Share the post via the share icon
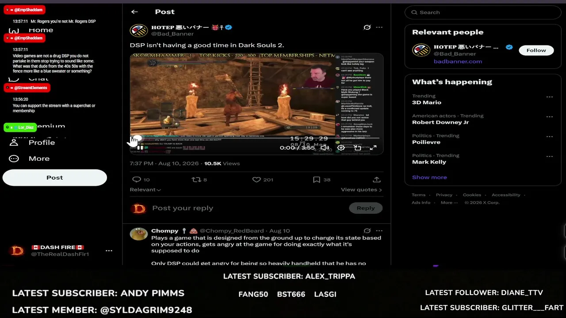Screen dimensions: 566x318 [377, 180]
